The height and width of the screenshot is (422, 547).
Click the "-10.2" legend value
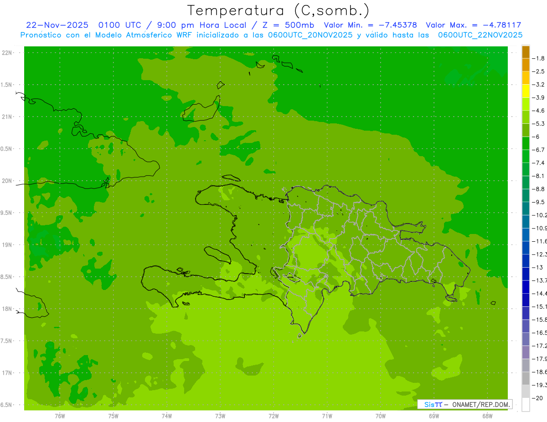click(540, 215)
